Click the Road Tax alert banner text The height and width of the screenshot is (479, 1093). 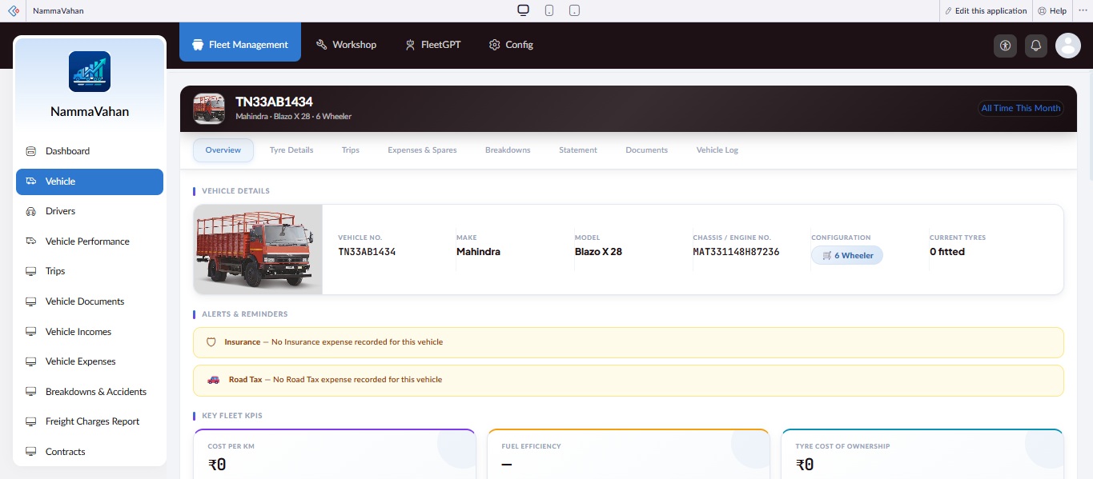(x=335, y=380)
